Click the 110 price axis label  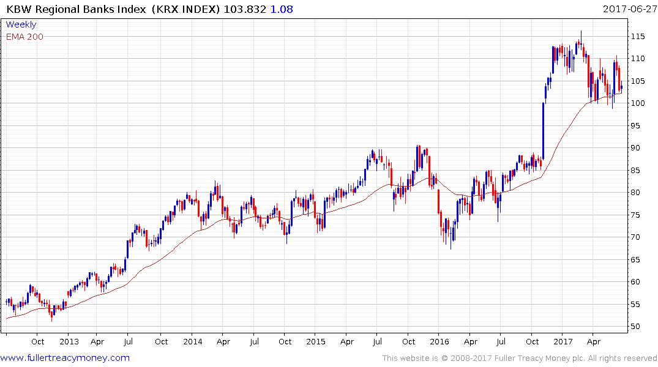pyautogui.click(x=638, y=59)
